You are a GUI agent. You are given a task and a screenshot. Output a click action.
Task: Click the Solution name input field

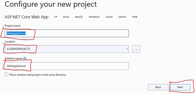[x=67, y=66]
